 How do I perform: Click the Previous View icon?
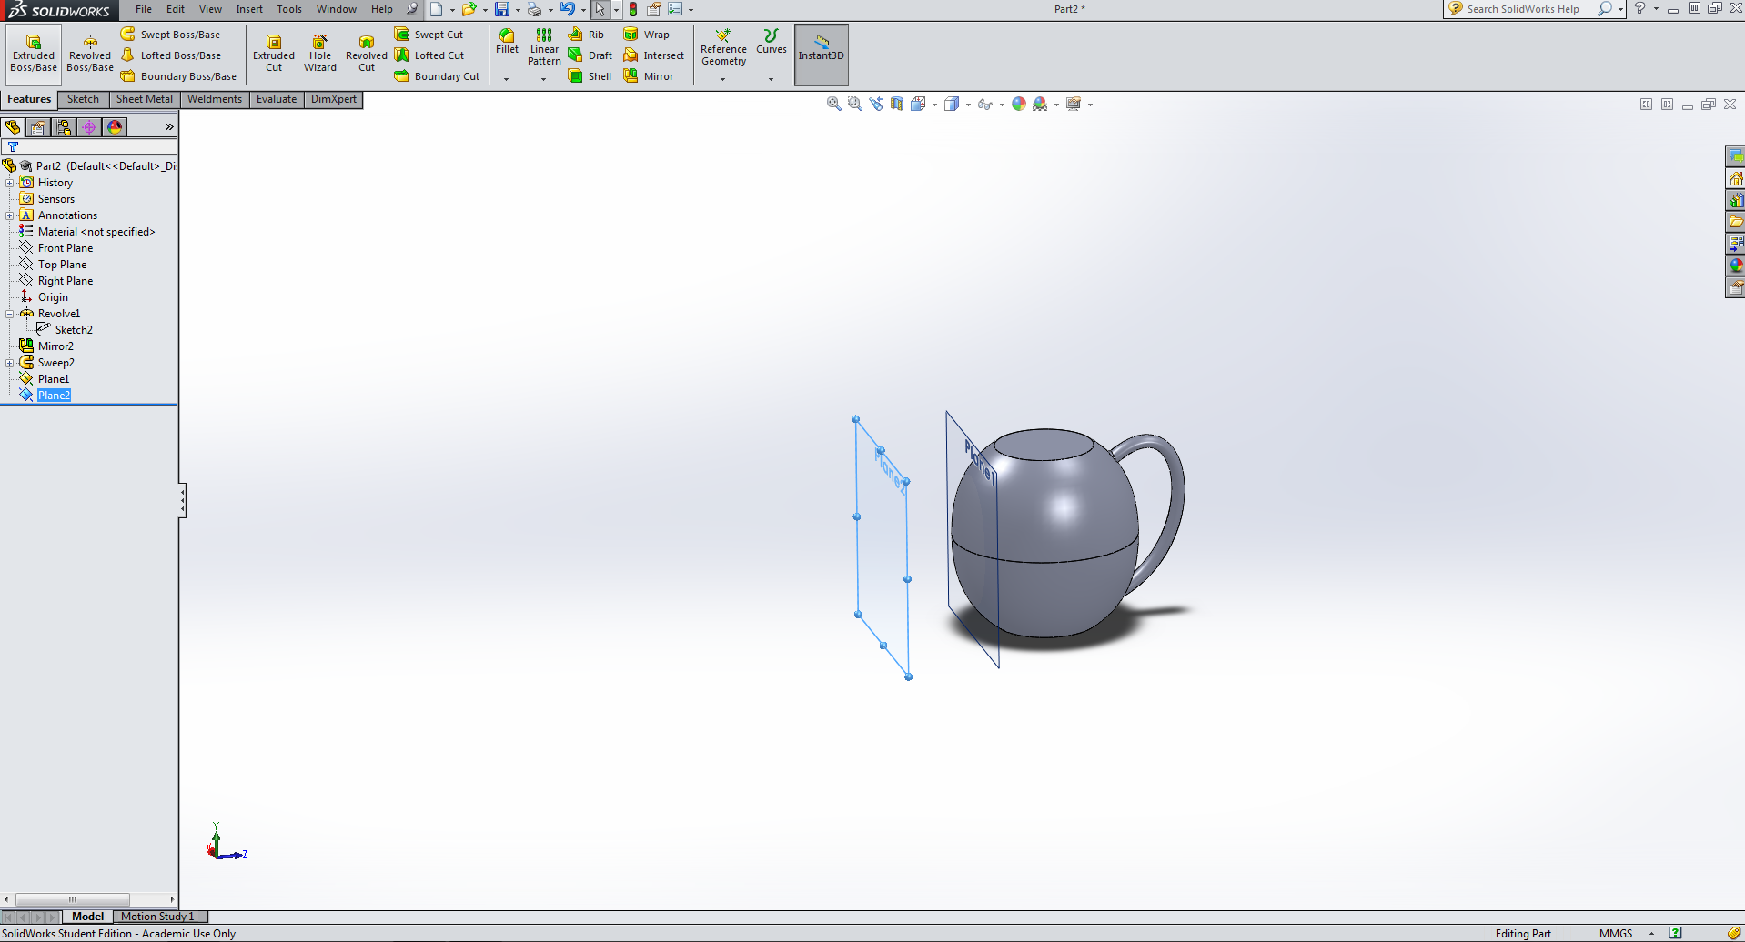875,105
